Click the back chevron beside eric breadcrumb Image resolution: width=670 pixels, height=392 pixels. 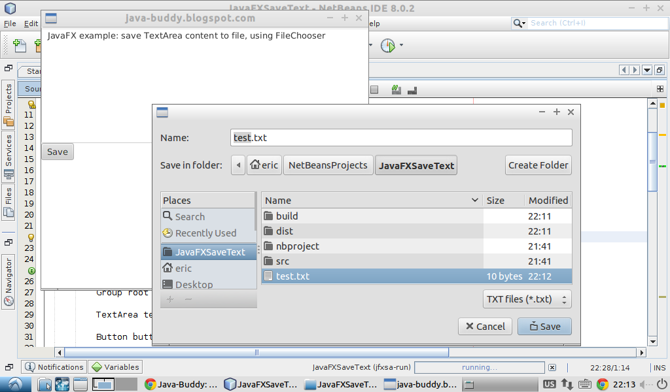[x=238, y=165]
